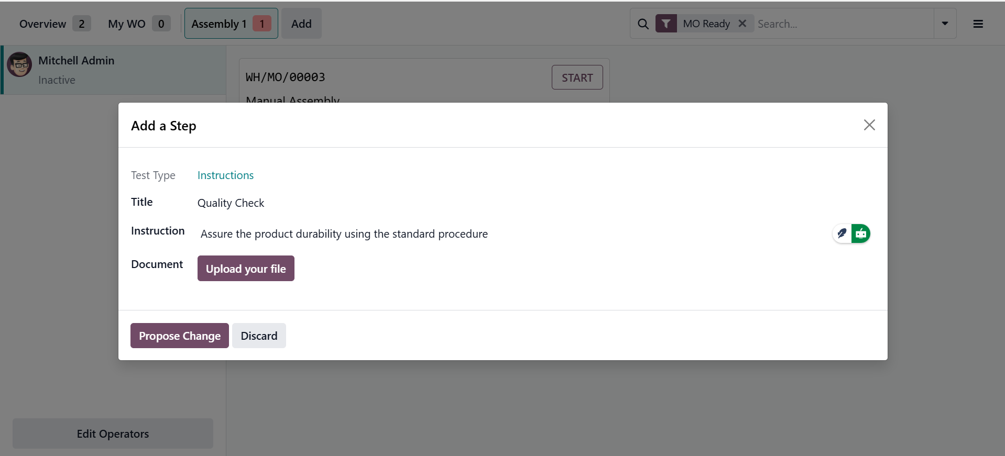The height and width of the screenshot is (456, 1005).
Task: Close the Add a Step dialog with the X
Action: point(870,125)
